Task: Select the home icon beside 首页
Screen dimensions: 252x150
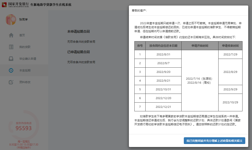Action: click(x=11, y=35)
